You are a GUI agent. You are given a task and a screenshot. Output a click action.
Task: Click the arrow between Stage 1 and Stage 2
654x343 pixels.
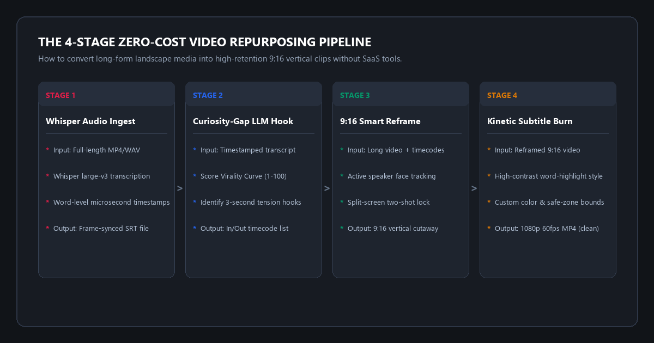[x=180, y=188]
